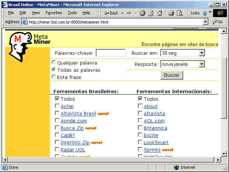The height and width of the screenshot is (172, 229).
Task: Click the Refresh page icon
Action: pyautogui.click(x=151, y=13)
